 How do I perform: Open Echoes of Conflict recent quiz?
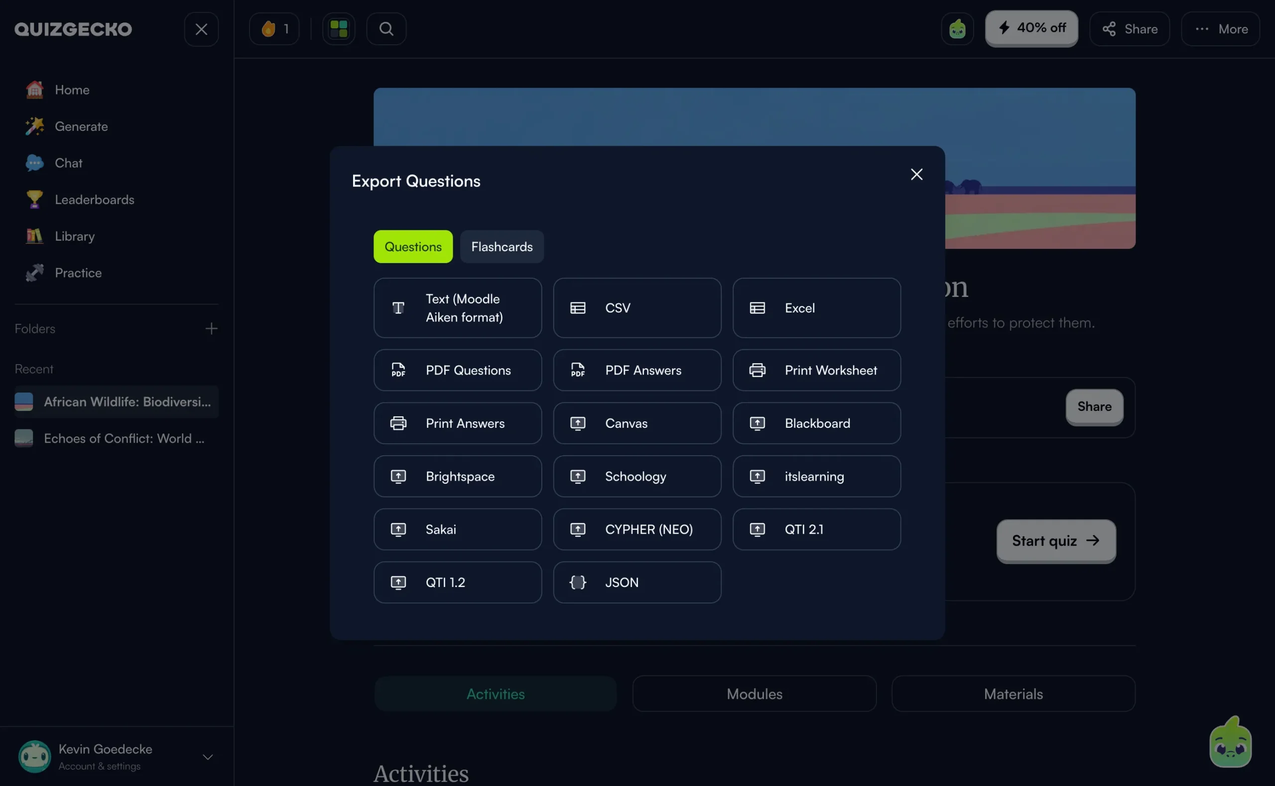pyautogui.click(x=117, y=438)
